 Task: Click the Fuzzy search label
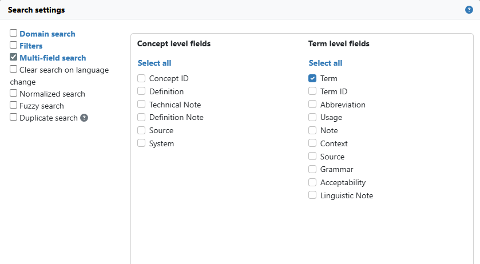tap(42, 106)
